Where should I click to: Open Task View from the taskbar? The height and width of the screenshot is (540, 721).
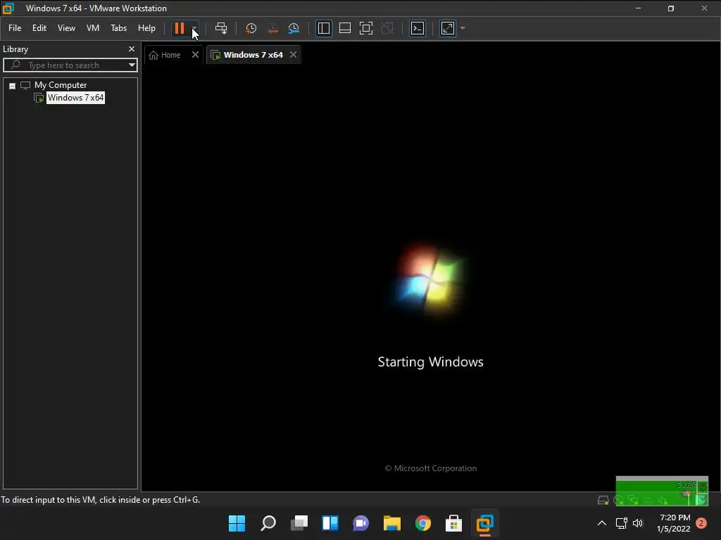click(299, 523)
